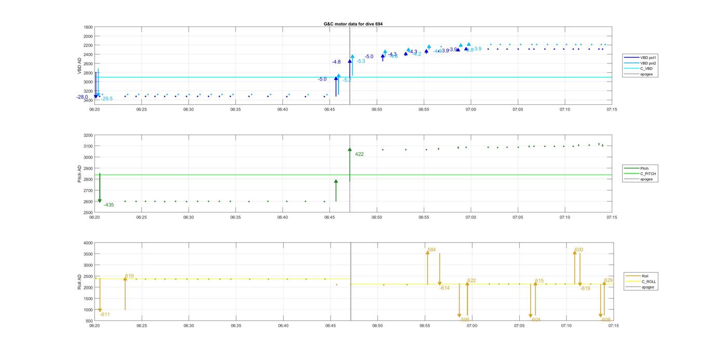Click the "-5.3" VBD data label
This screenshot has width=727, height=360.
click(x=360, y=61)
